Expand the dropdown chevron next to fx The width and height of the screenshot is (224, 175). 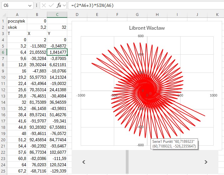(x=64, y=6)
